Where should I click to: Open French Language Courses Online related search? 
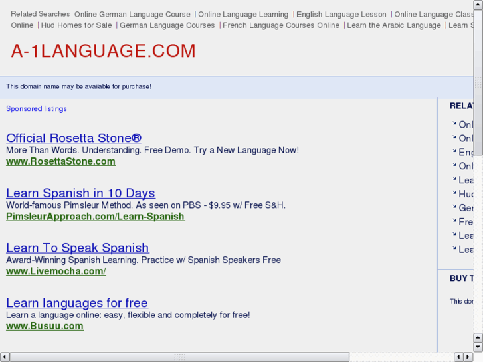coord(281,25)
